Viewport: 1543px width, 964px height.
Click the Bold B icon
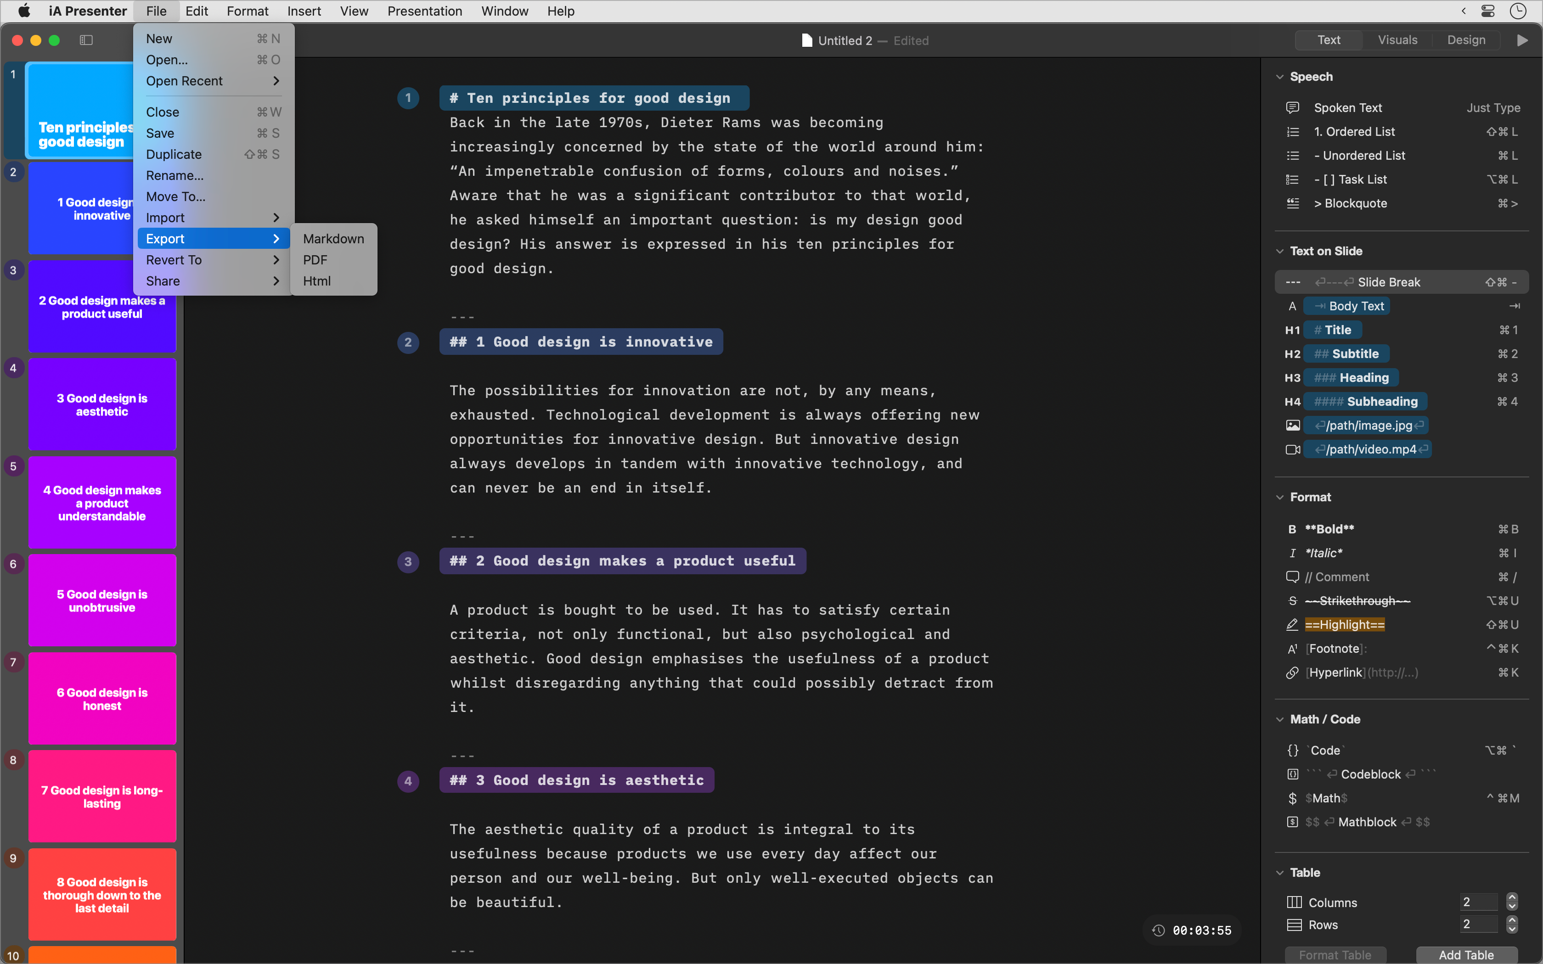pos(1292,529)
